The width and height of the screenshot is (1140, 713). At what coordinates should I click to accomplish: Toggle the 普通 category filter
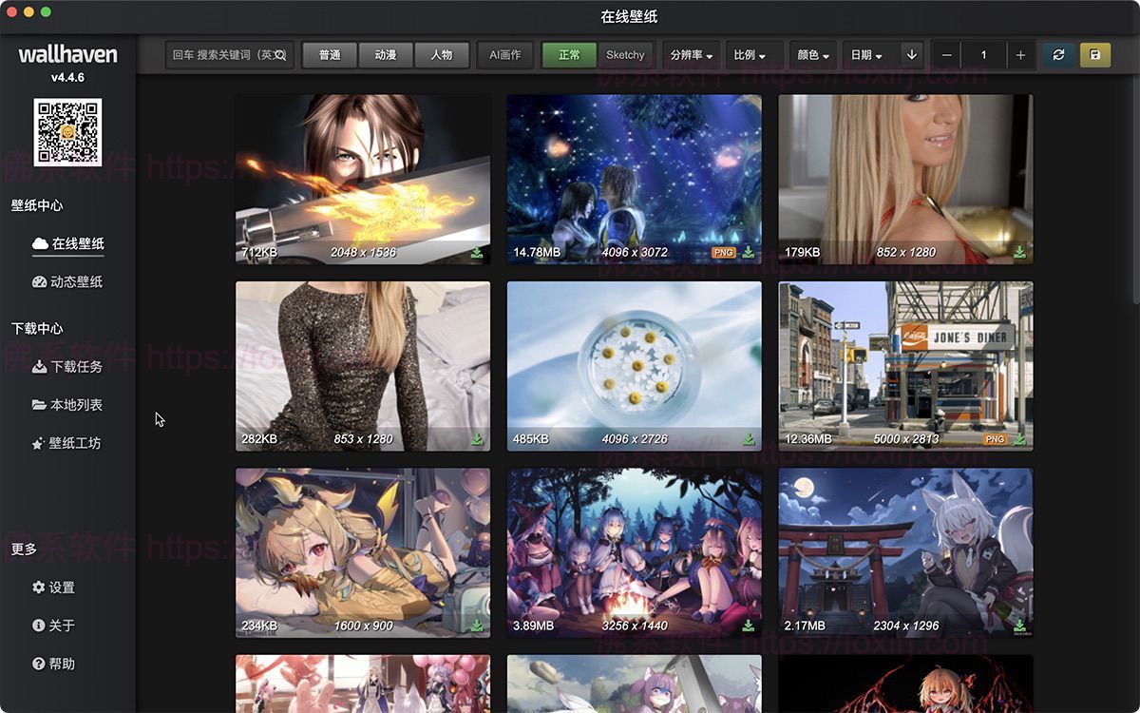330,55
